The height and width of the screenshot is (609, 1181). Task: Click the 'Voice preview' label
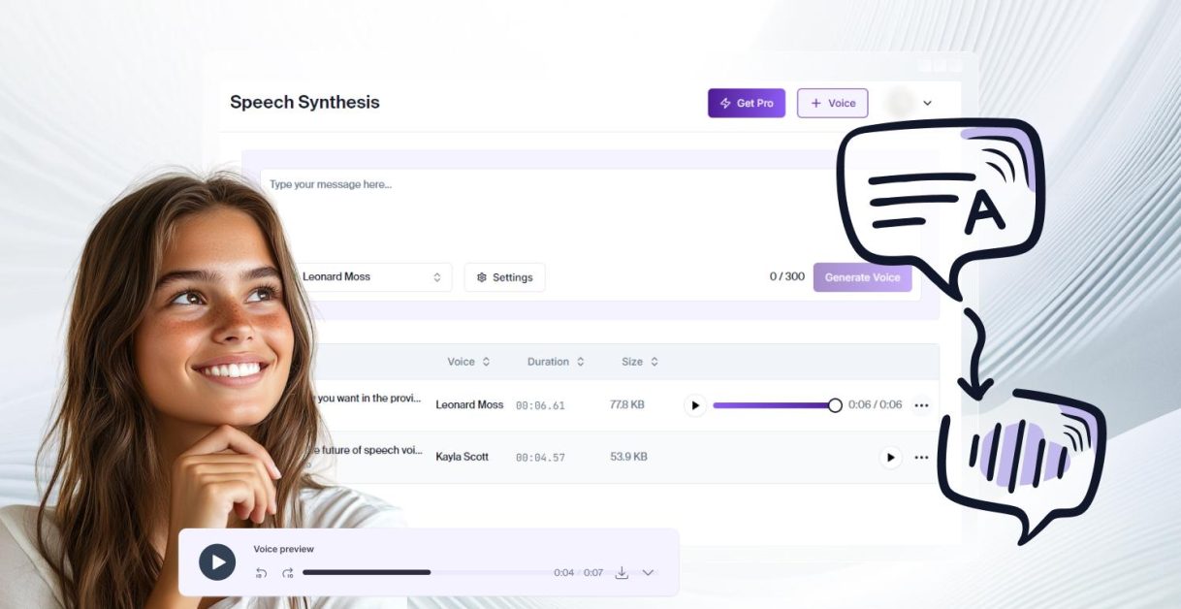tap(284, 549)
